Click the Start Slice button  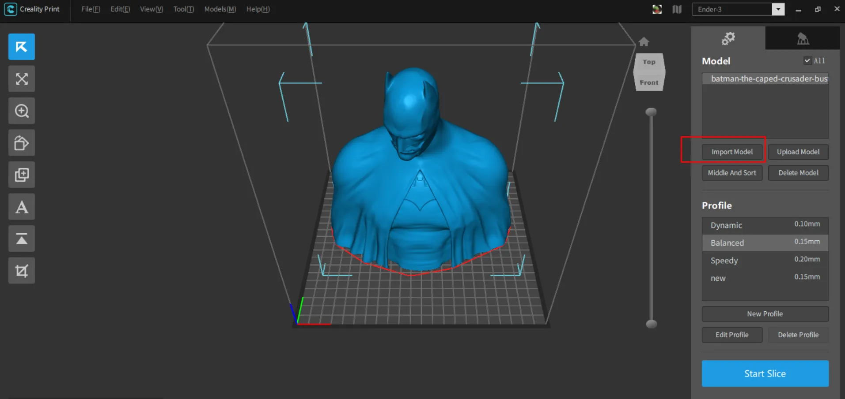tap(765, 373)
